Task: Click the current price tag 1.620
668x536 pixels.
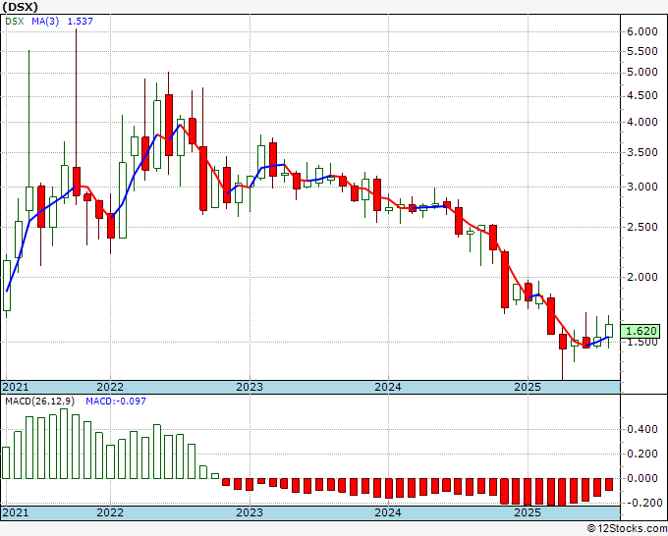Action: 640,331
